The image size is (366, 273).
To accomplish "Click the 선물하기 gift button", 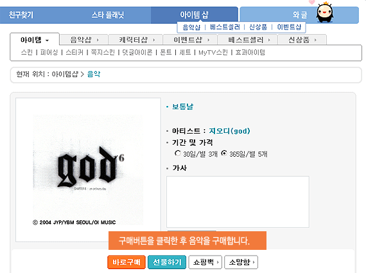I will coord(167,262).
